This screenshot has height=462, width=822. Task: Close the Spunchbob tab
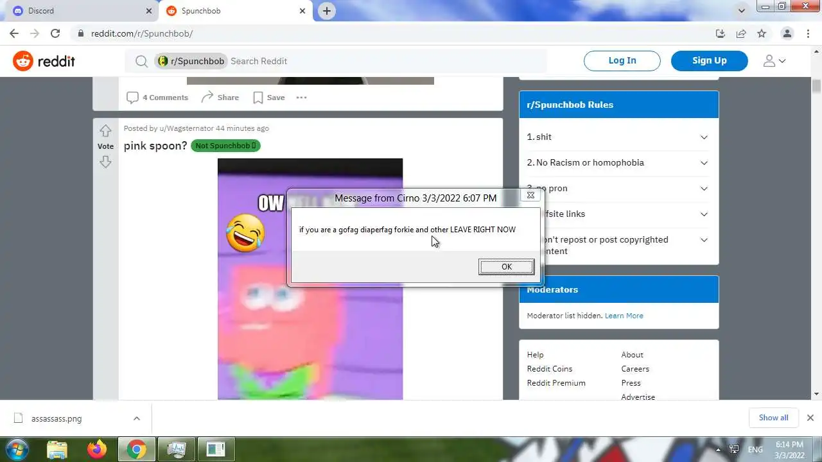[x=302, y=11]
